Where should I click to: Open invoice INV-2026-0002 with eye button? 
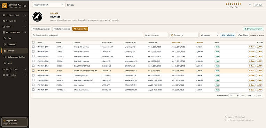pos(252,85)
